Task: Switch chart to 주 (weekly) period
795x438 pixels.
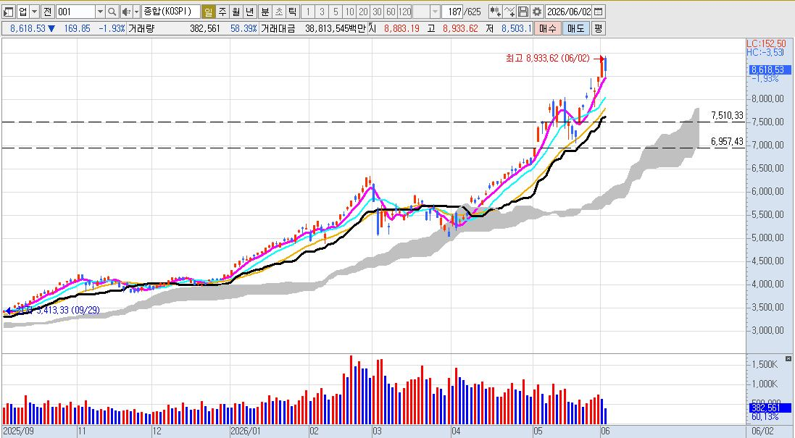Action: click(222, 11)
